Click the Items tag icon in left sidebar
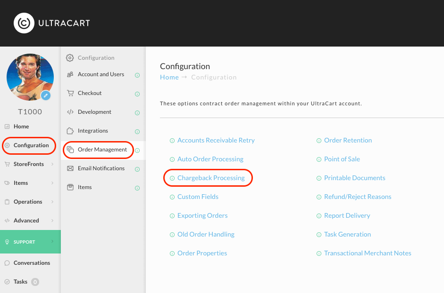The image size is (444, 293). tap(7, 183)
